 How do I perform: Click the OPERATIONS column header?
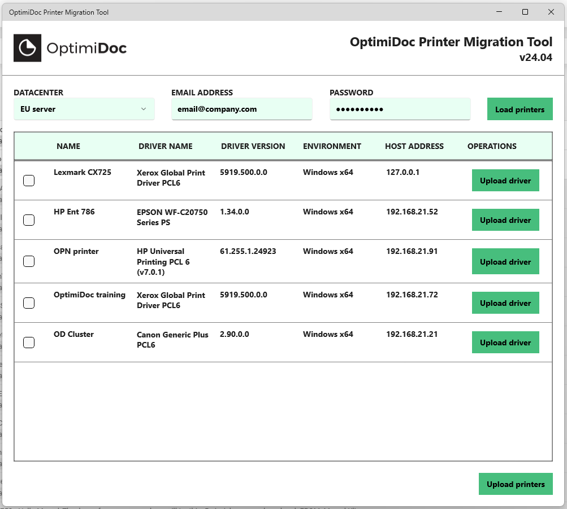coord(492,146)
